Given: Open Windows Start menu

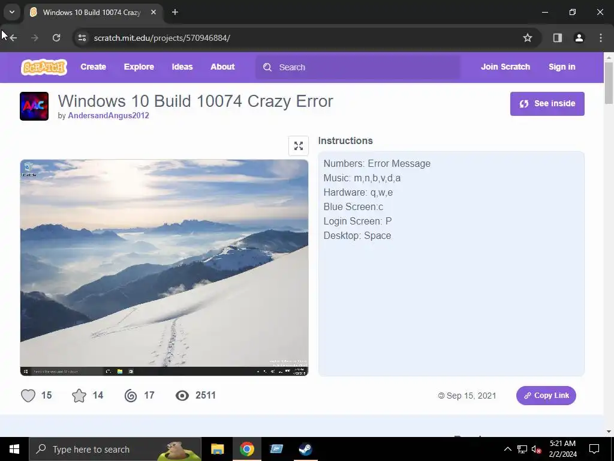Looking at the screenshot, I should [14, 449].
